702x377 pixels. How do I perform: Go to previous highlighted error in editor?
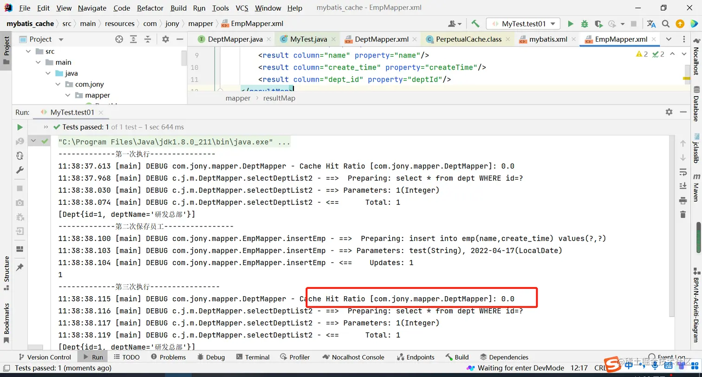pyautogui.click(x=673, y=54)
